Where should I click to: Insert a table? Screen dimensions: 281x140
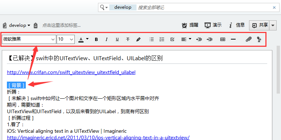[223, 40]
